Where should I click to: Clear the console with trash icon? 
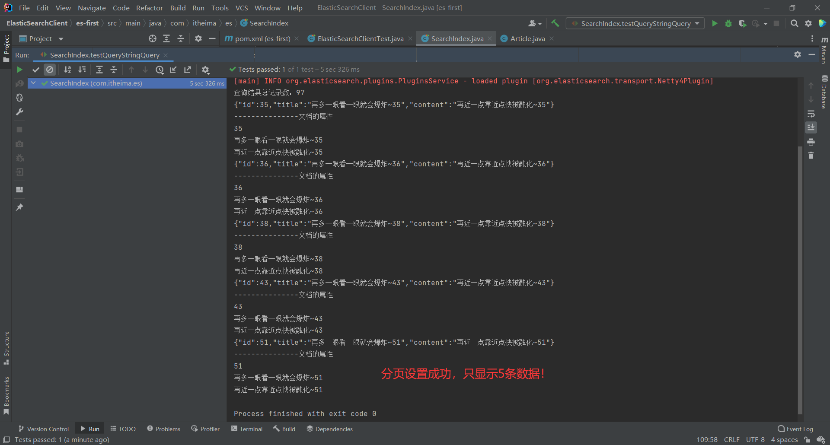[x=811, y=156]
